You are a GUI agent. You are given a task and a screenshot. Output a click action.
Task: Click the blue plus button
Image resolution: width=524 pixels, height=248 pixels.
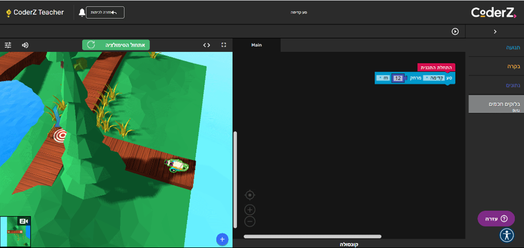tap(222, 239)
